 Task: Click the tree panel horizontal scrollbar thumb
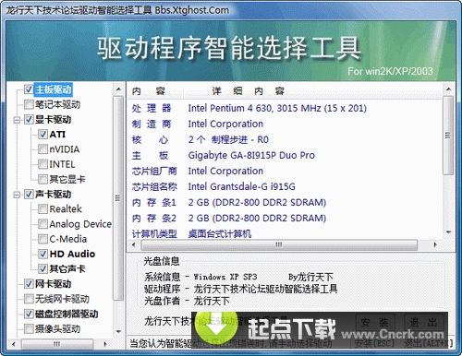pos(57,344)
